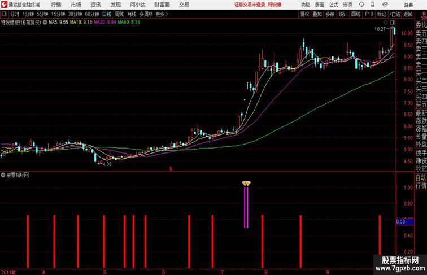This screenshot has width=427, height=275.
Task: Click the 叠加 overlay button
Action: [x=317, y=14]
